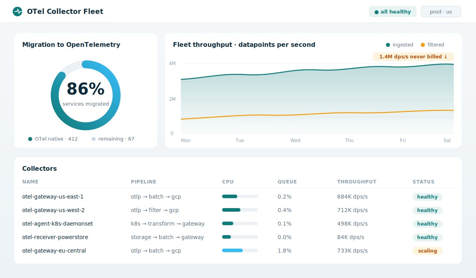The width and height of the screenshot is (476, 278).
Task: Click the 'Collectors' section heading
Action: coord(39,168)
